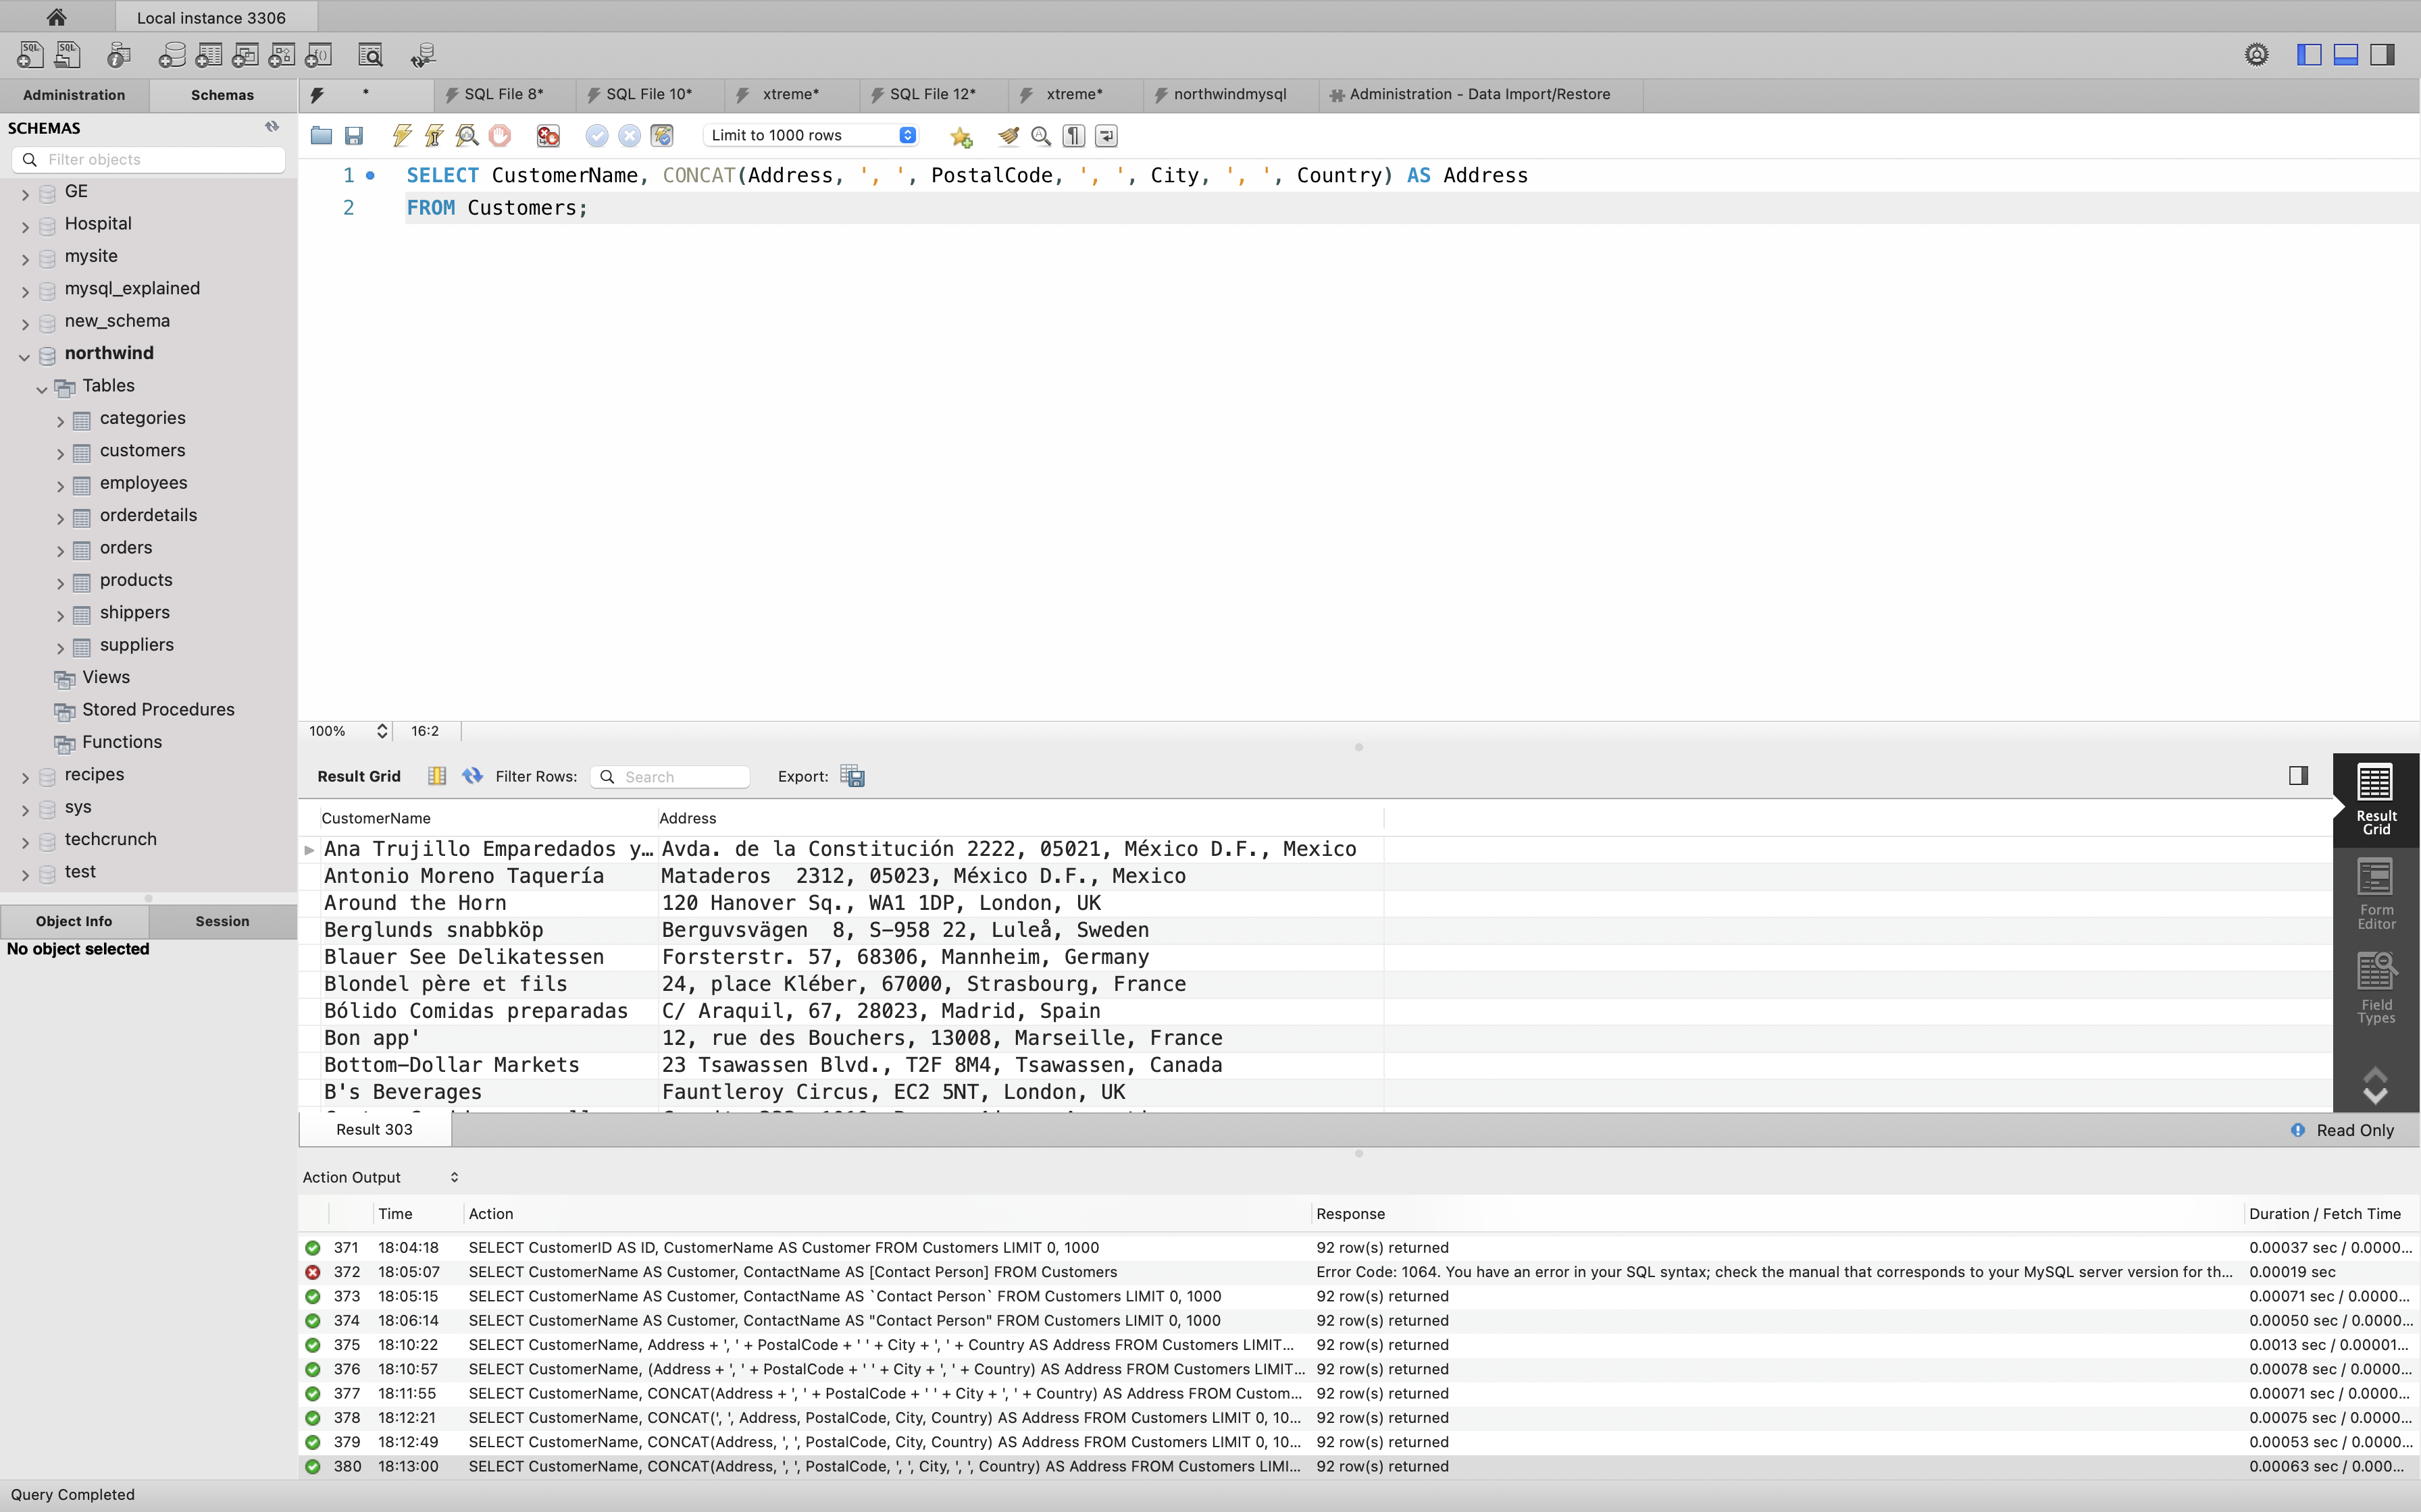Open the Session info tab
2421x1512 pixels.
(222, 921)
